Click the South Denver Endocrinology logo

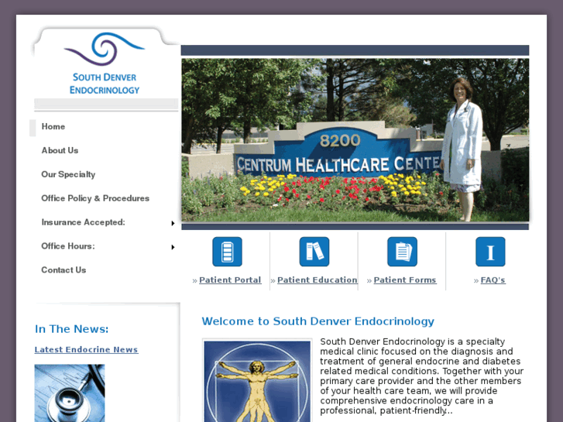point(105,63)
